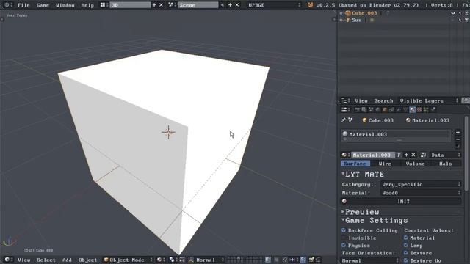This screenshot has height=264, width=470.
Task: Open material link Data dropdown
Action: 445,155
